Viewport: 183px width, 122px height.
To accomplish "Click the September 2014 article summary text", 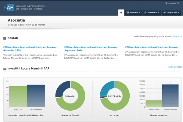I will 91,56.
